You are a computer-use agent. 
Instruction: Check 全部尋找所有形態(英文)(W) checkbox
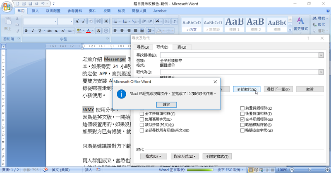[x=142, y=130]
